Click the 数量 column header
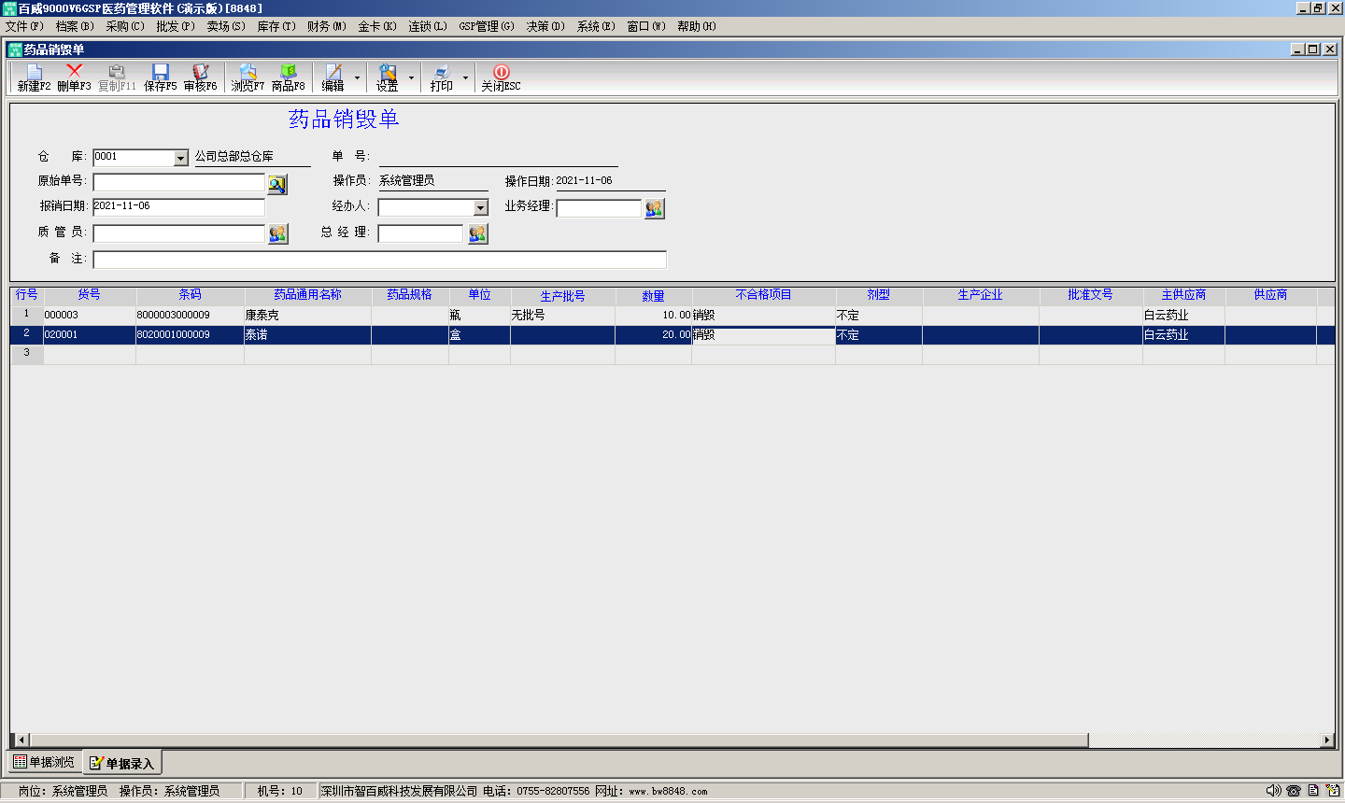This screenshot has height=803, width=1345. click(653, 296)
